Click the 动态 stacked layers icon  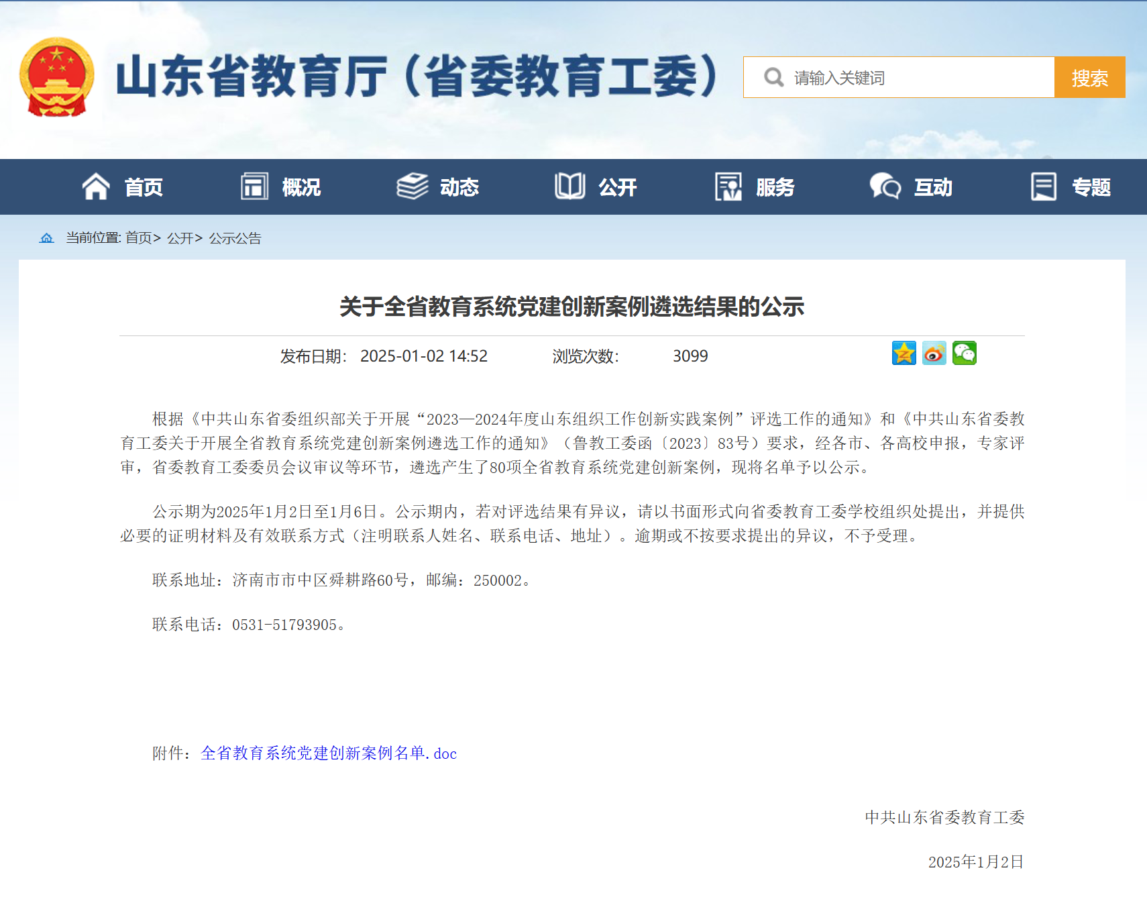tap(412, 187)
